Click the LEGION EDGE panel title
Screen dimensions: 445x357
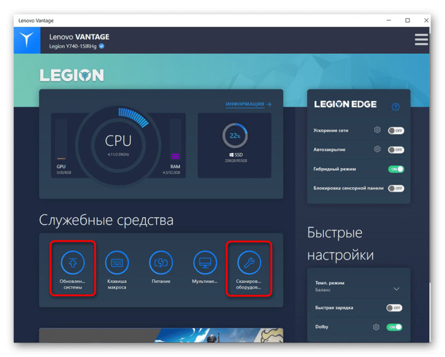(345, 104)
